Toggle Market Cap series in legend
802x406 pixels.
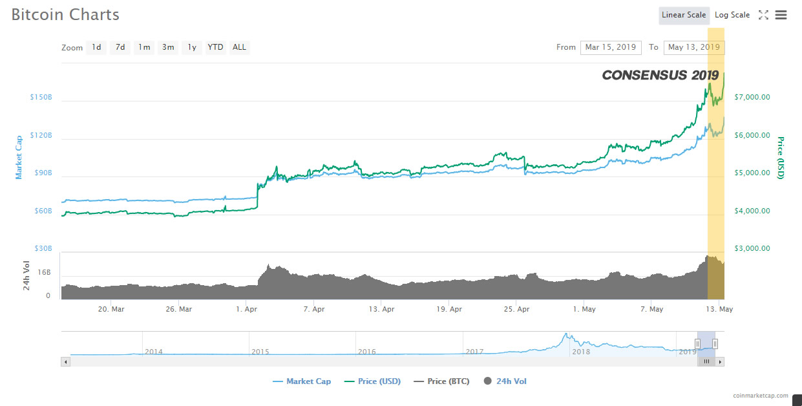[x=301, y=381]
